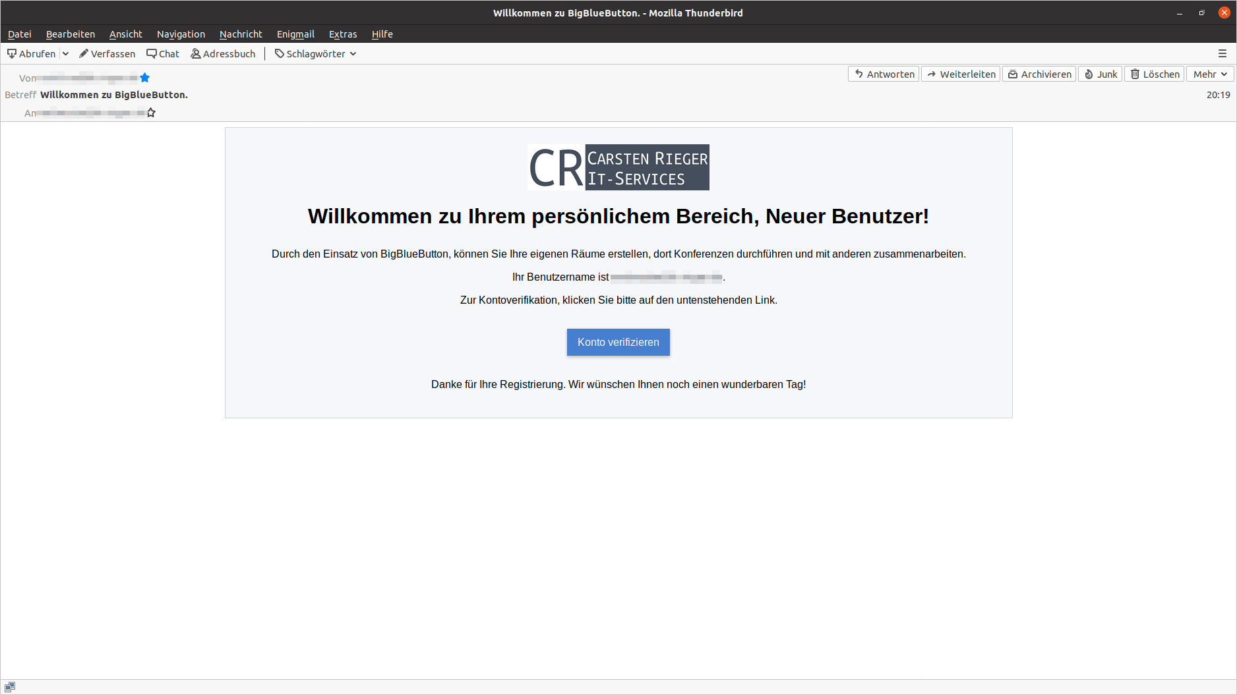The width and height of the screenshot is (1237, 695).
Task: Open the Enigmail menu
Action: pyautogui.click(x=295, y=34)
